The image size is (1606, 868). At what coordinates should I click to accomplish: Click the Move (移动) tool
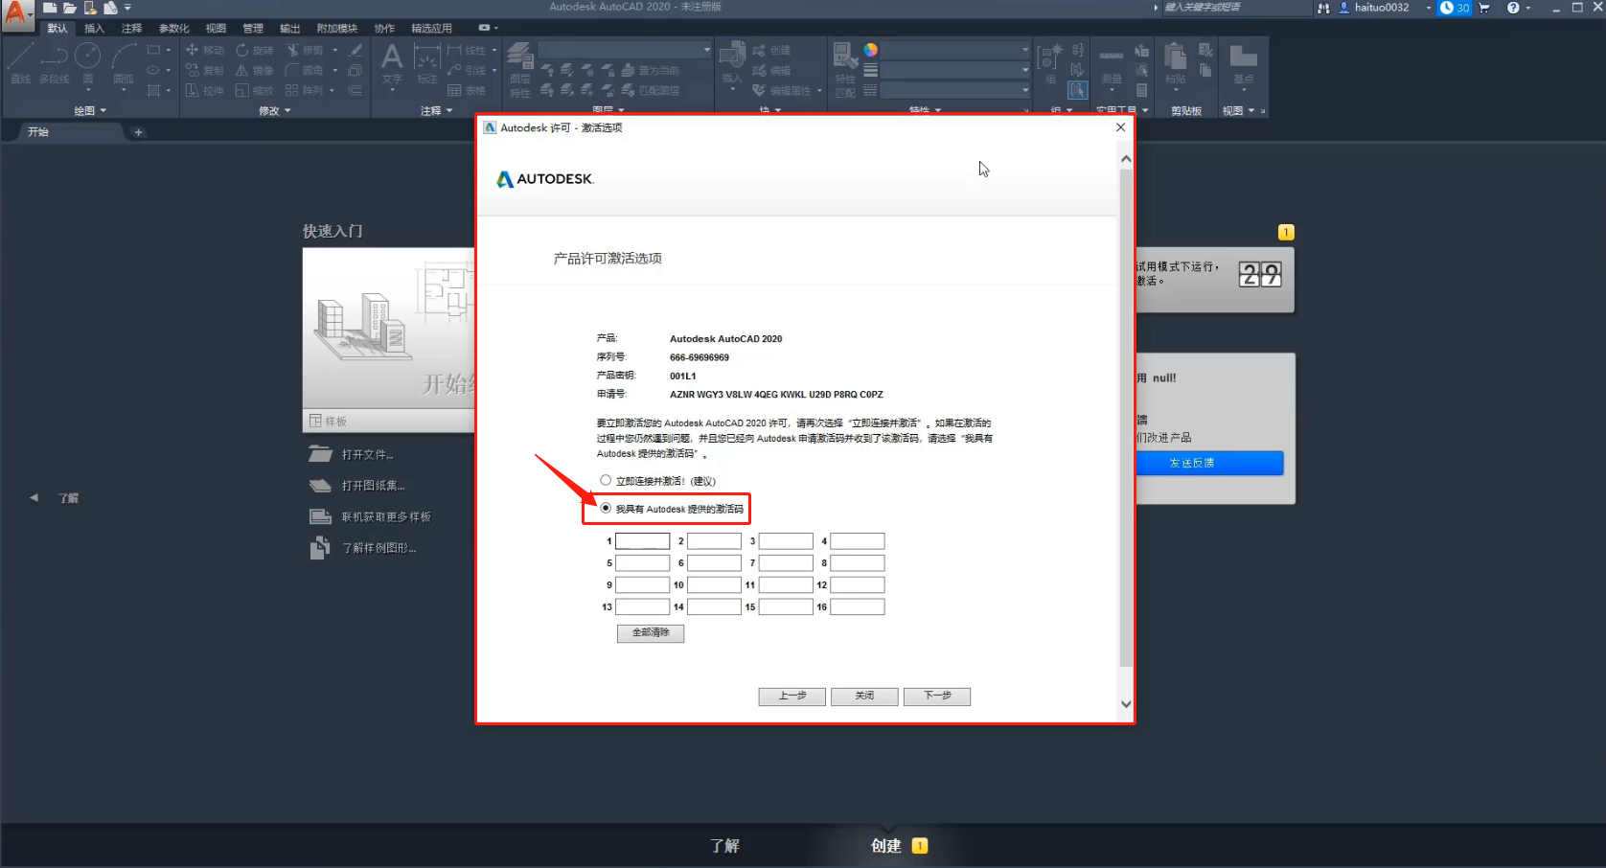point(204,50)
